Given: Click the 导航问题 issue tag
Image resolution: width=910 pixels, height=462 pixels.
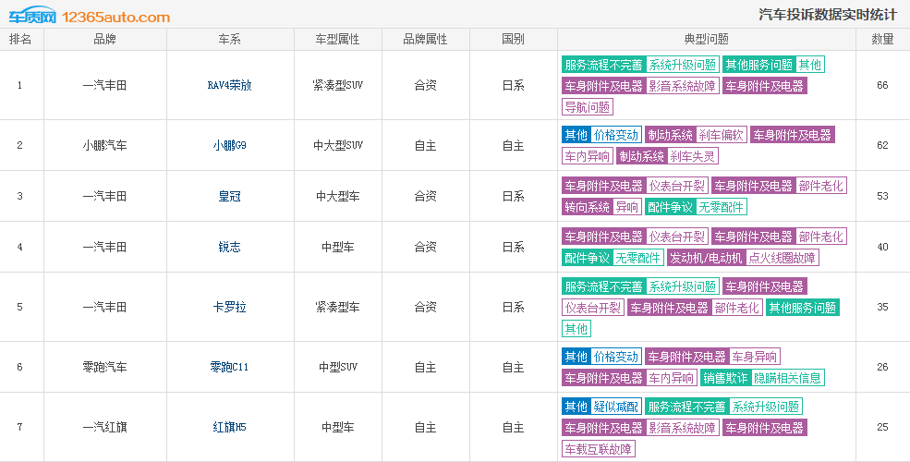Looking at the screenshot, I should point(588,107).
